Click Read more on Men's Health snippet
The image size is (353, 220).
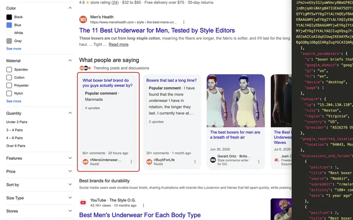[x=119, y=44]
